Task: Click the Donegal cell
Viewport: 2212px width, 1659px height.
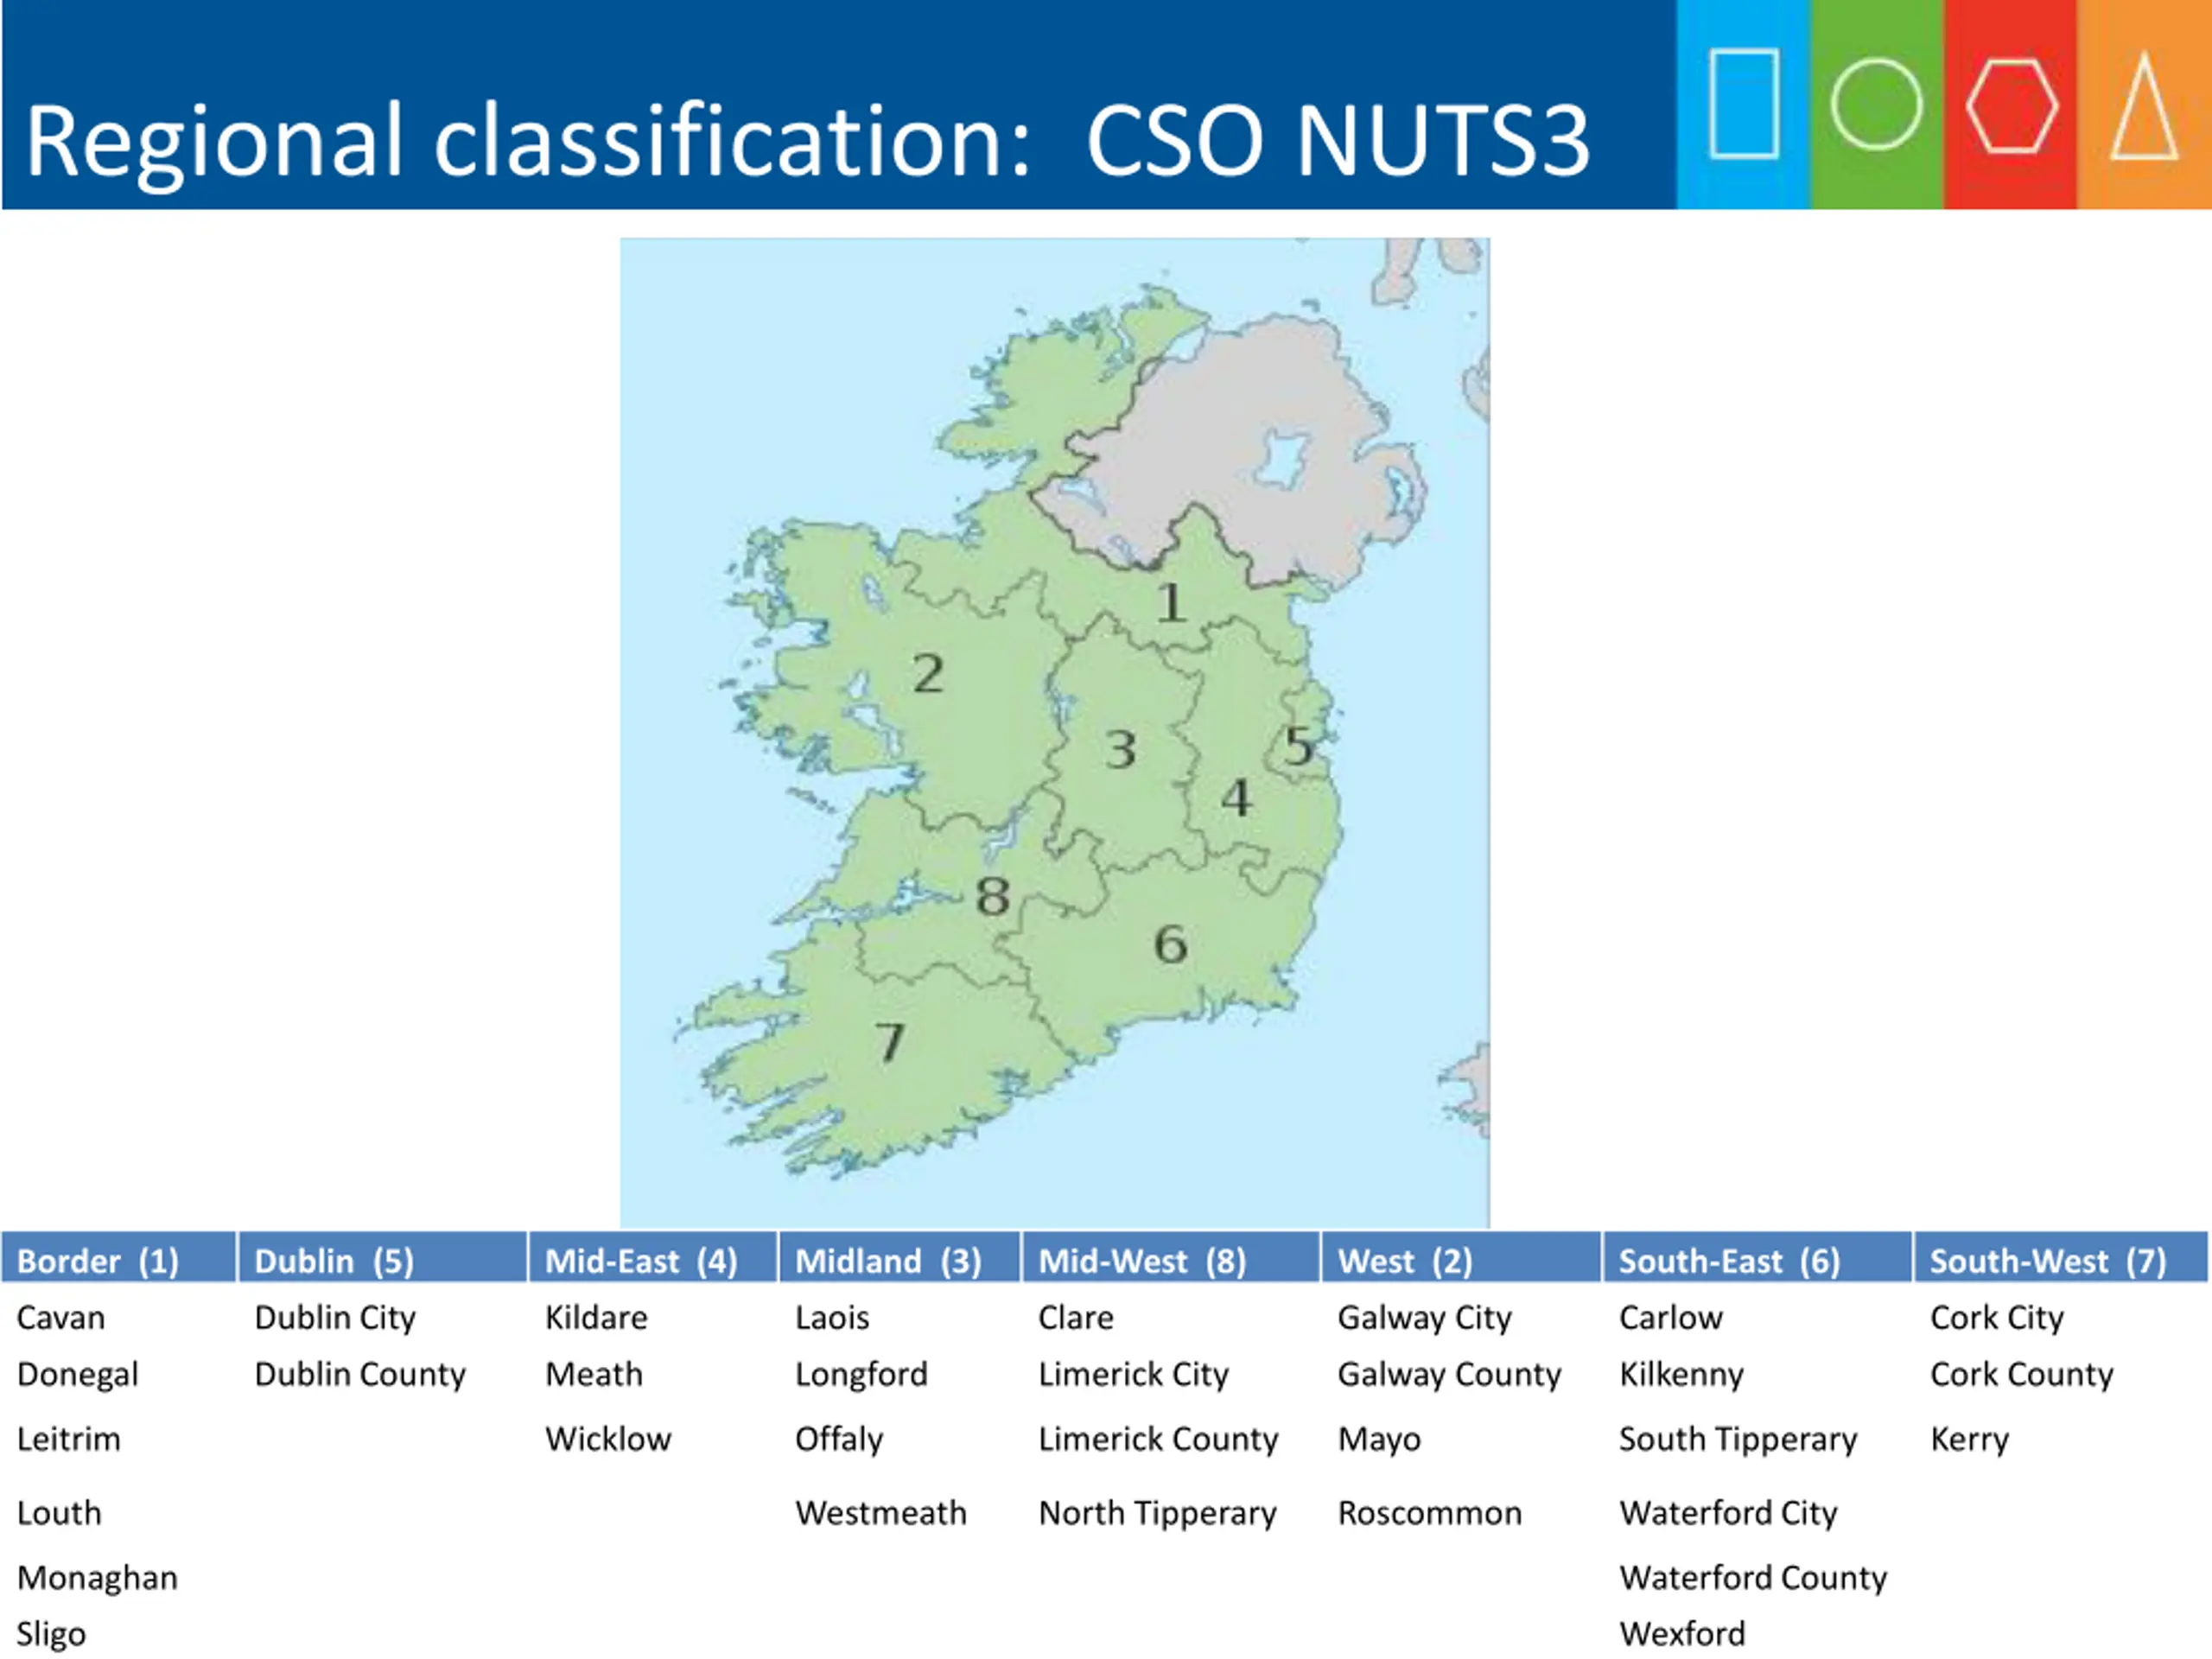Action: (78, 1375)
